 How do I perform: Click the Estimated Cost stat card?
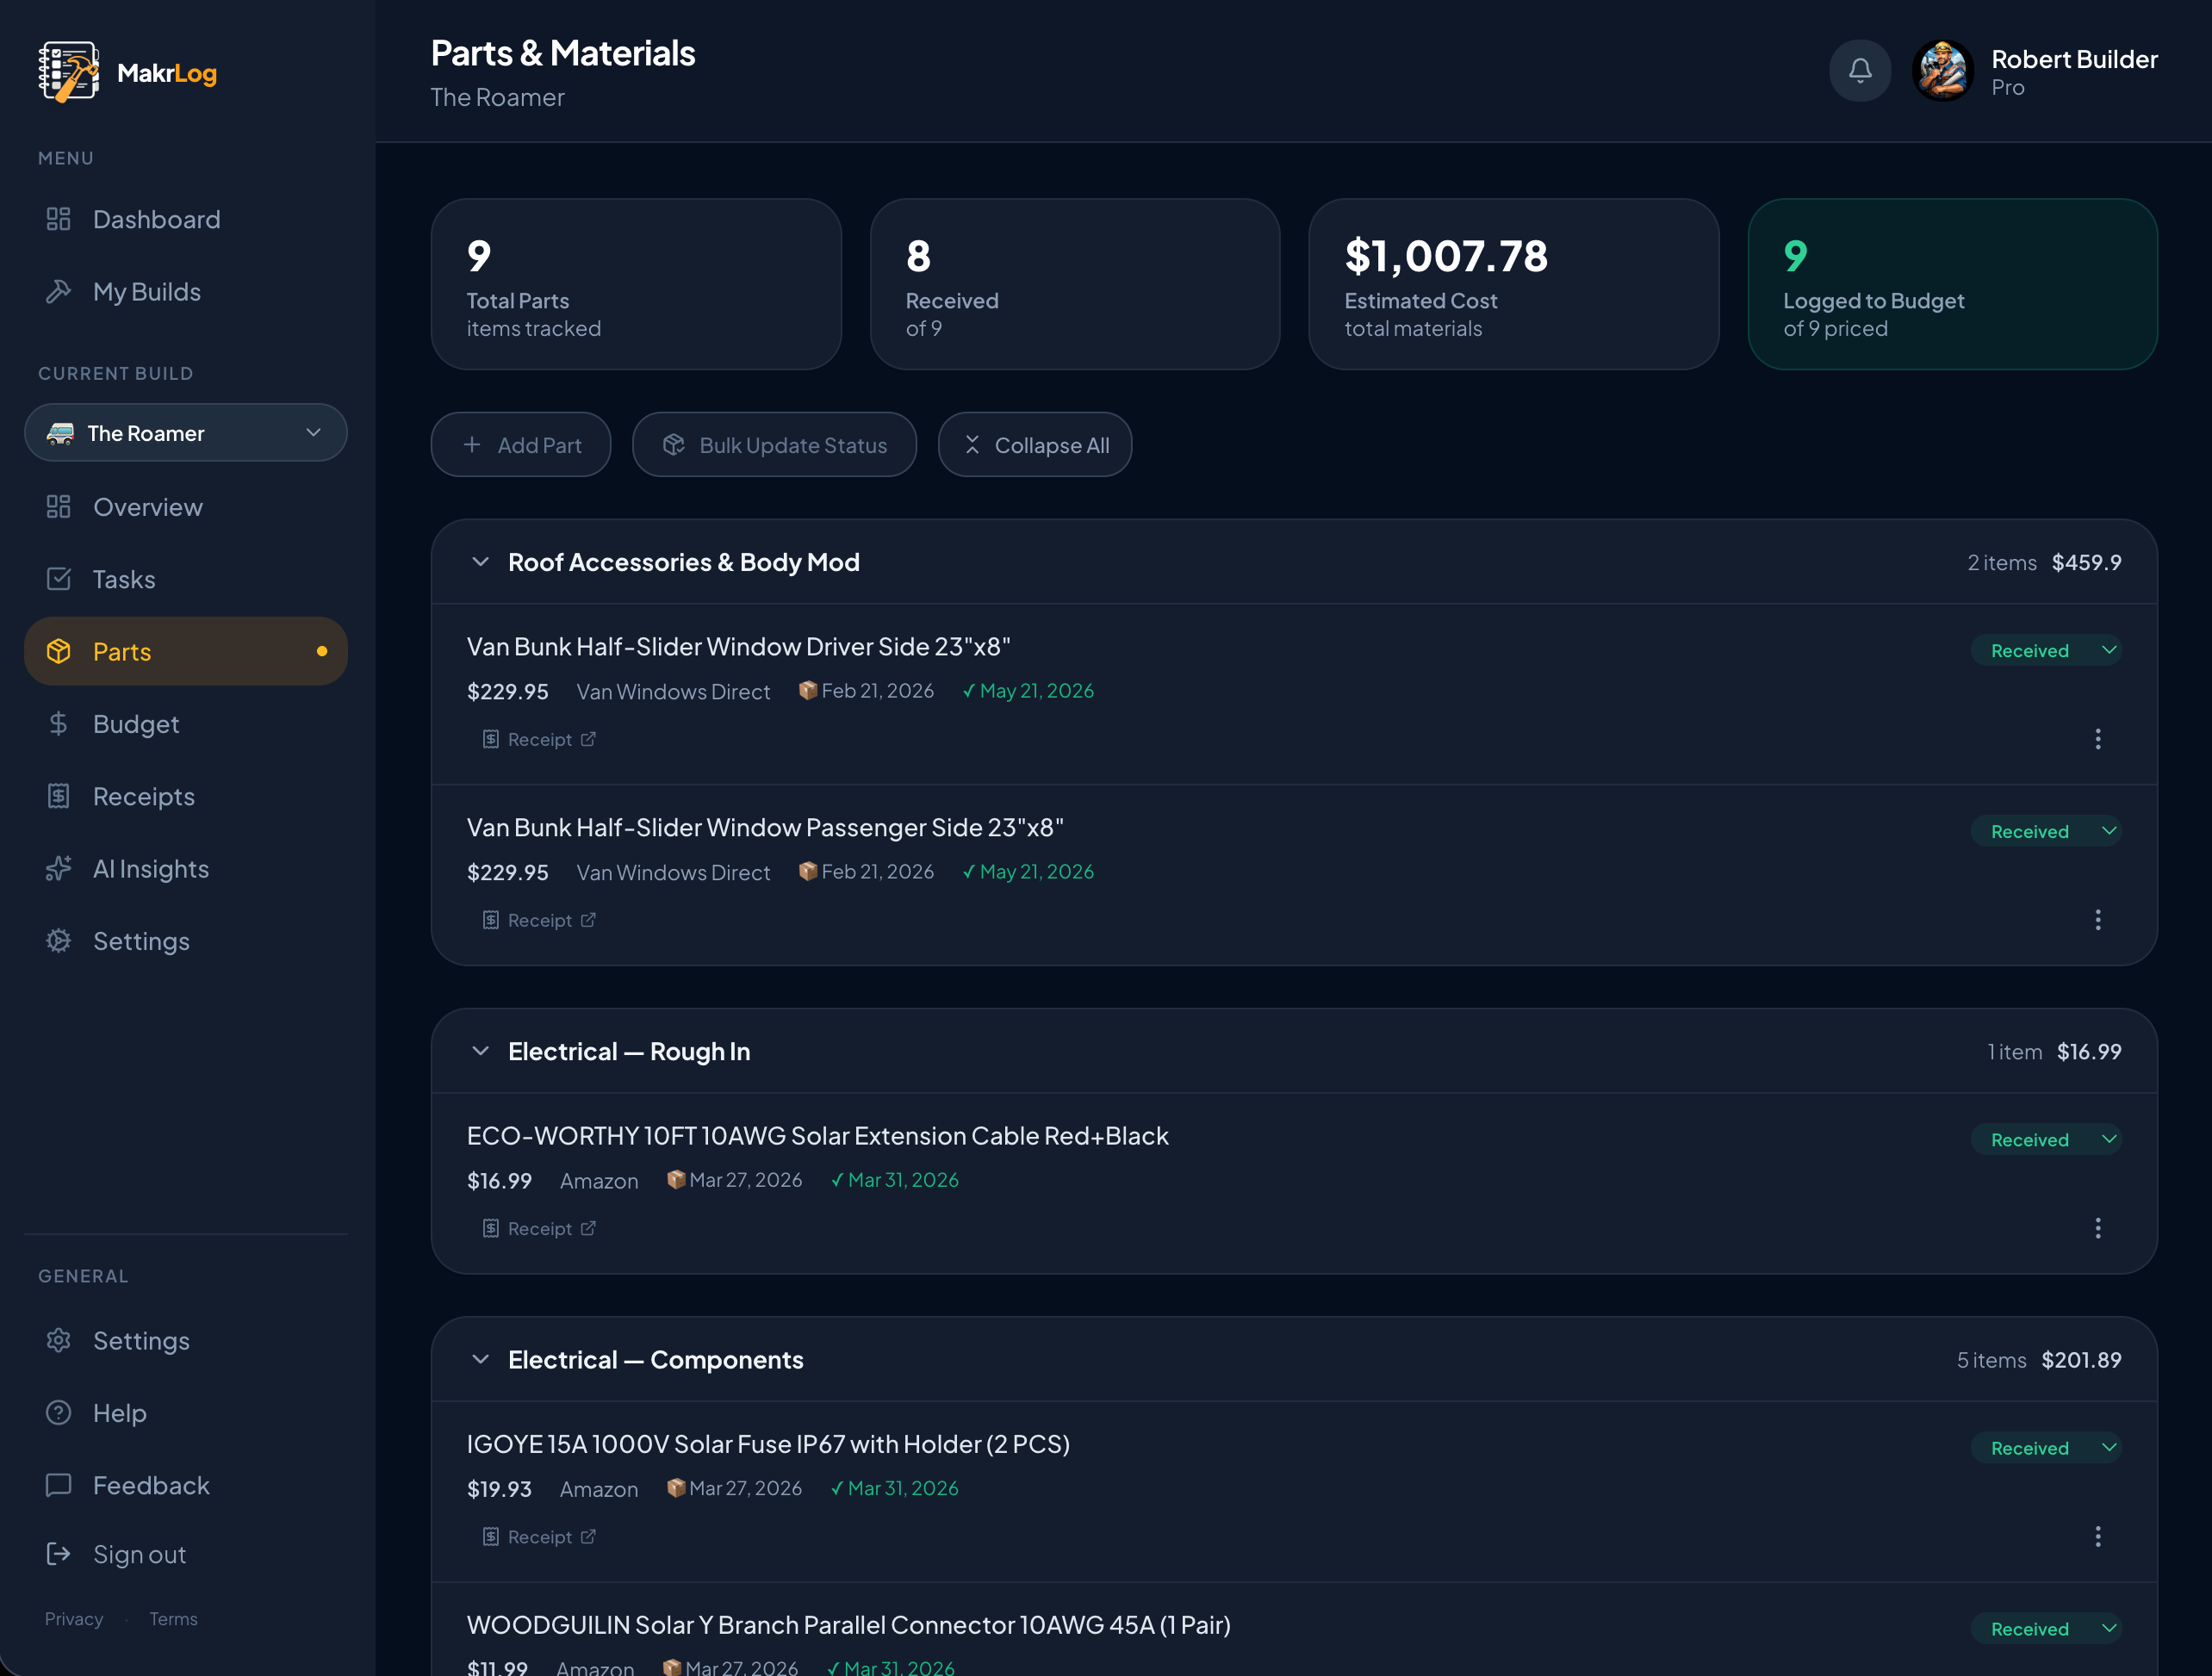point(1514,284)
